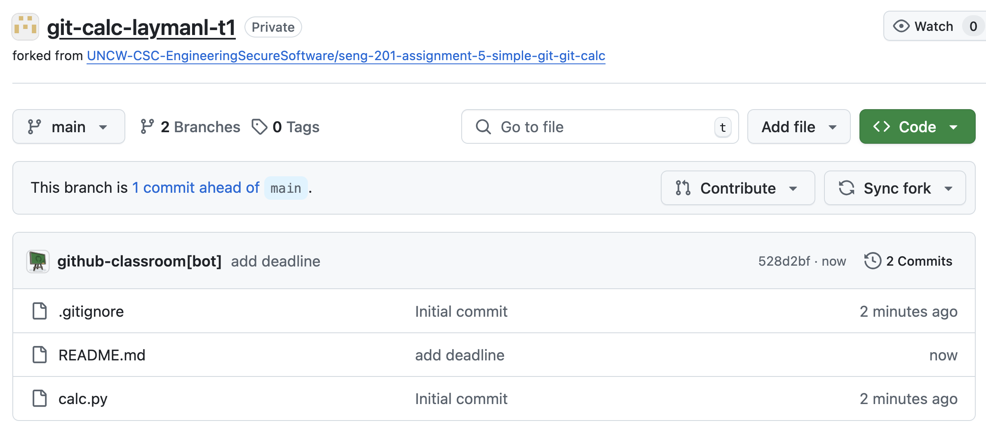
Task: View the 0 Tags link
Action: click(285, 126)
